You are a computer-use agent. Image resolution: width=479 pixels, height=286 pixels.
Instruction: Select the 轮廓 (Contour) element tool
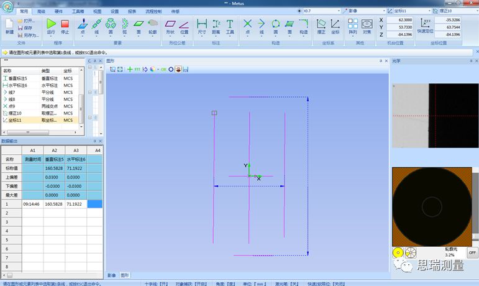coord(152,25)
